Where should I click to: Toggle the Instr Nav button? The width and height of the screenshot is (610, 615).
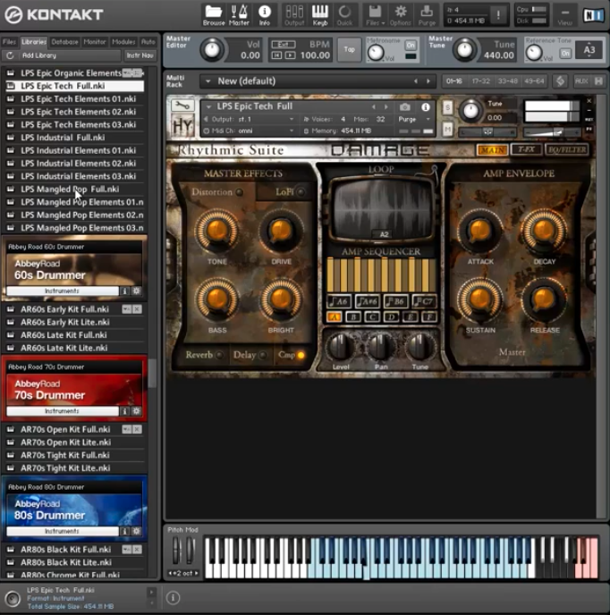click(140, 55)
